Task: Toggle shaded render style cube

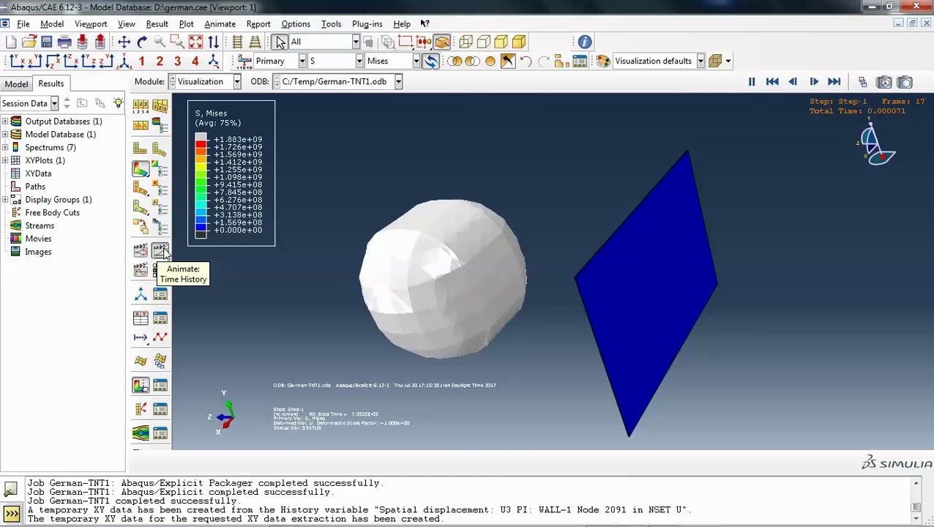Action: click(x=519, y=42)
